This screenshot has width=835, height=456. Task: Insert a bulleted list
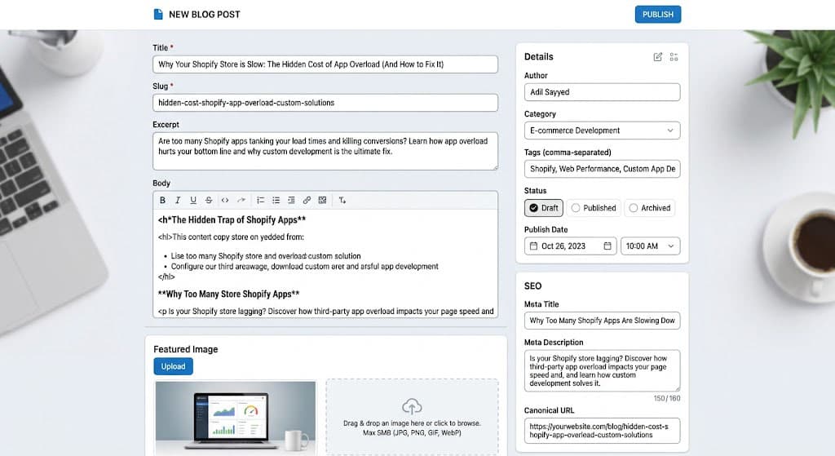[x=276, y=201]
